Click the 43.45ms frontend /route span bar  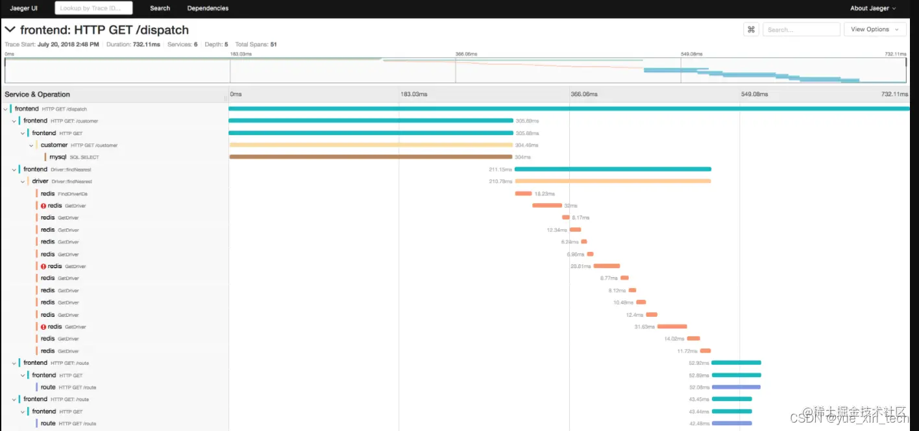click(x=731, y=399)
